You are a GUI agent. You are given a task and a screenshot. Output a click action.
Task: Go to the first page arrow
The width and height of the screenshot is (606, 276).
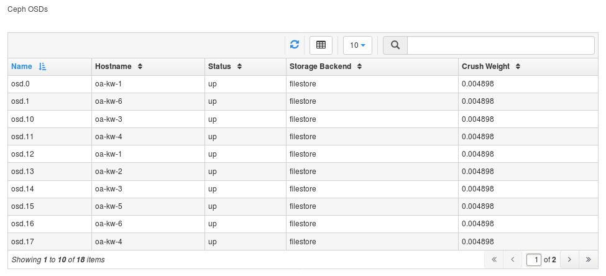tap(494, 259)
